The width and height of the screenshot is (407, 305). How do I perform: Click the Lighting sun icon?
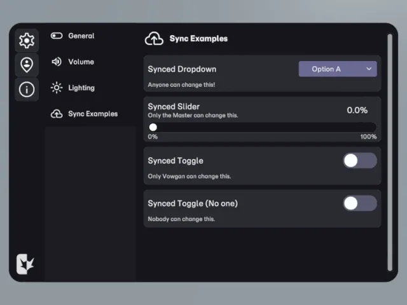[57, 88]
